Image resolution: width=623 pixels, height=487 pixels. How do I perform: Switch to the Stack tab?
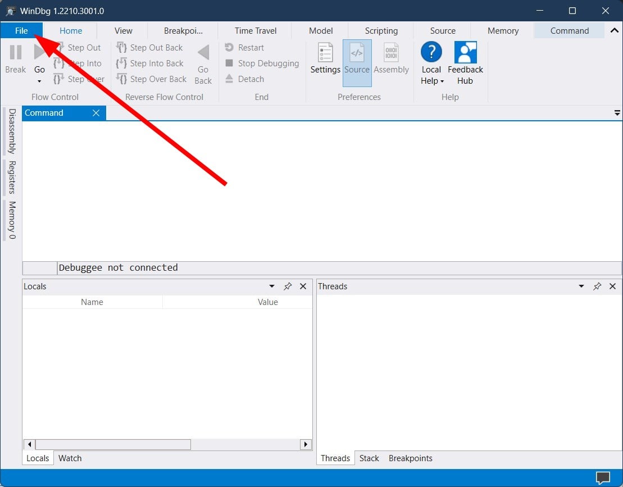[369, 458]
